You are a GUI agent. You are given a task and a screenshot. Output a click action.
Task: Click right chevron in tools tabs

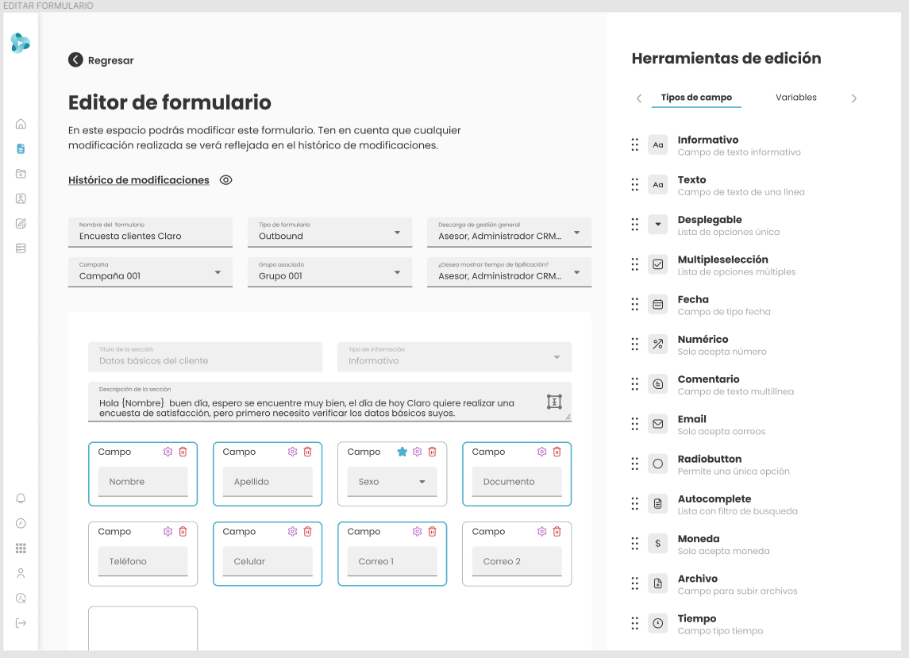pos(854,98)
